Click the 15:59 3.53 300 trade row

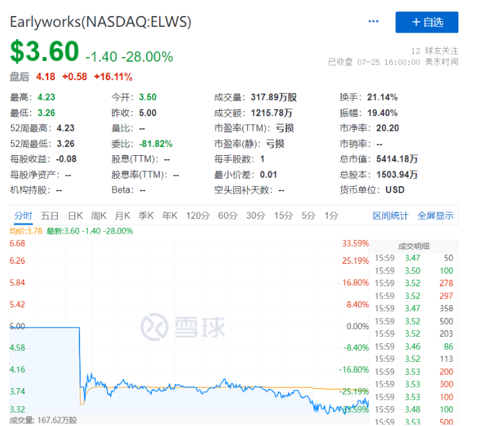[x=414, y=384]
